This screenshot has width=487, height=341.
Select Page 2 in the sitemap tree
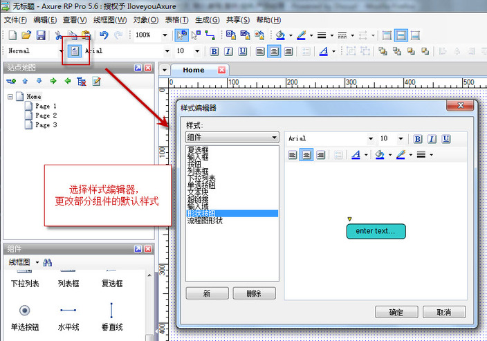(46, 116)
